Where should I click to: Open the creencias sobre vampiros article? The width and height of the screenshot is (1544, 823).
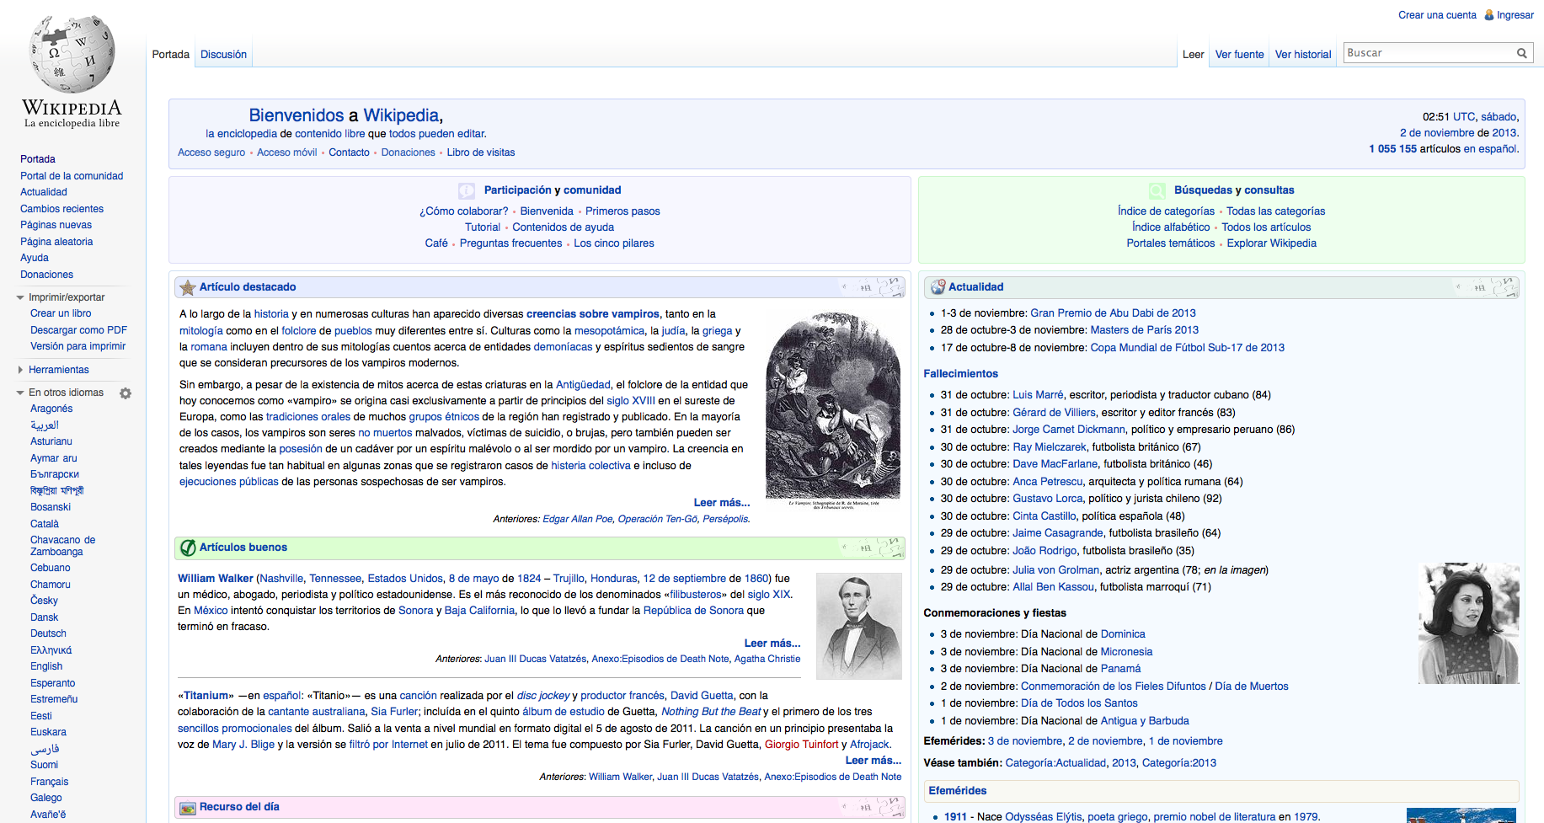point(592,314)
